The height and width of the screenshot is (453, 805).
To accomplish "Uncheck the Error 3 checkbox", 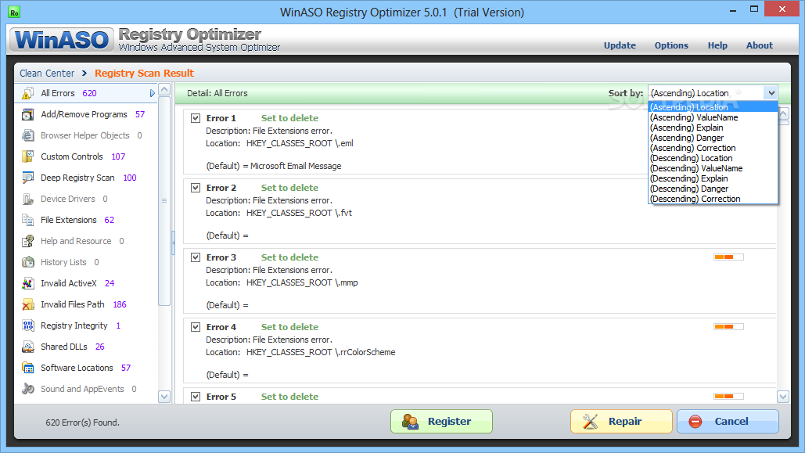I will (196, 257).
